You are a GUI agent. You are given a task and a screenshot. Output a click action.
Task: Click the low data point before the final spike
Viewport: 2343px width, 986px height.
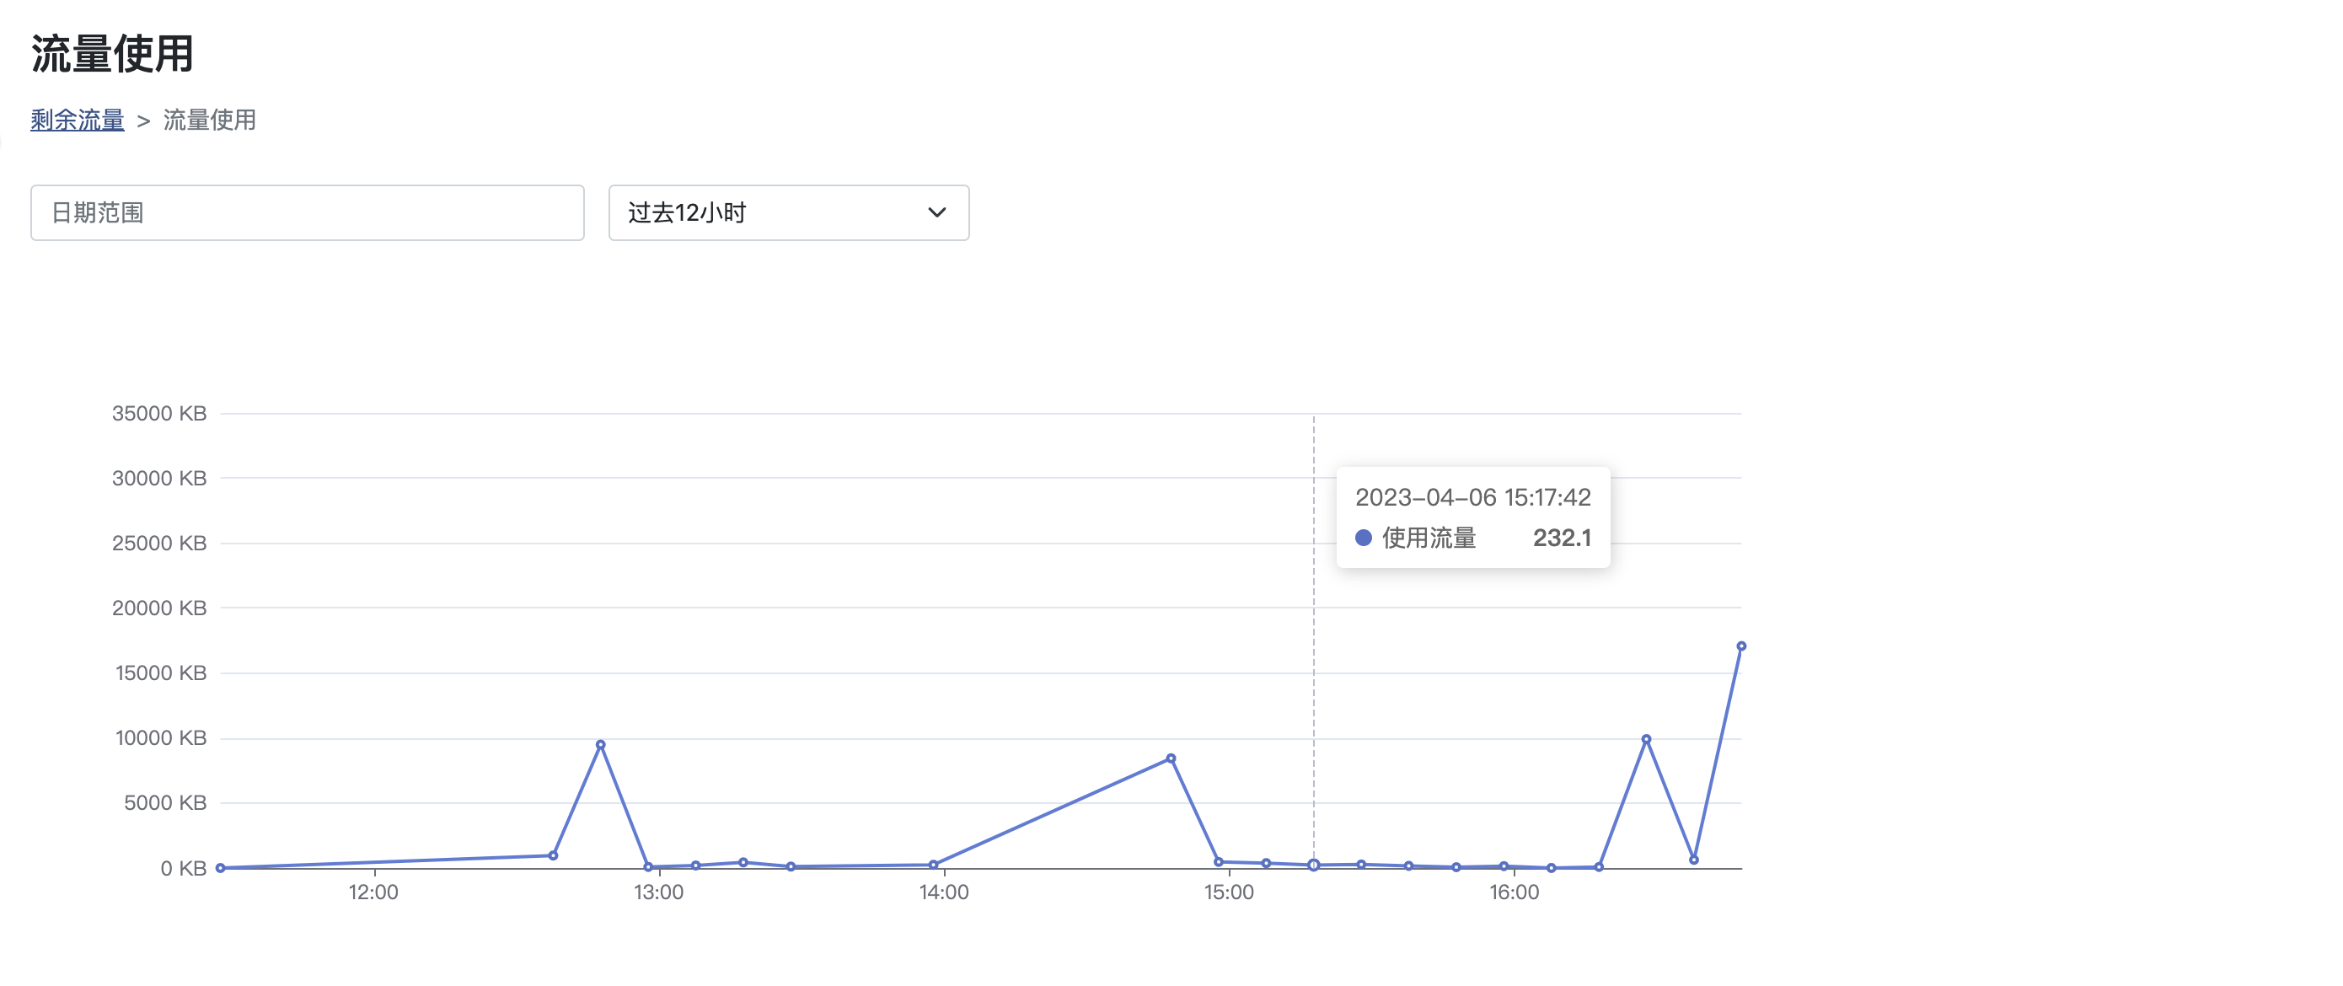tap(1692, 860)
